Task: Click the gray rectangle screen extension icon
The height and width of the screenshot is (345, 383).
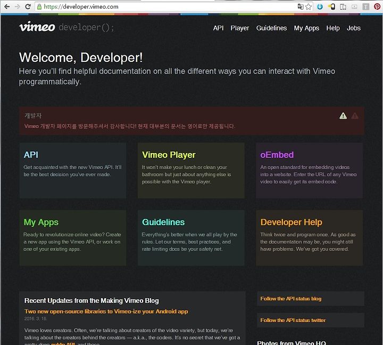Action: pos(354,6)
